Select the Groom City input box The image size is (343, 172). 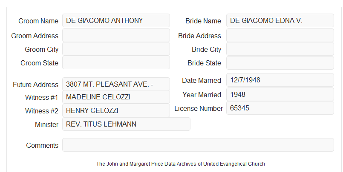click(x=116, y=49)
